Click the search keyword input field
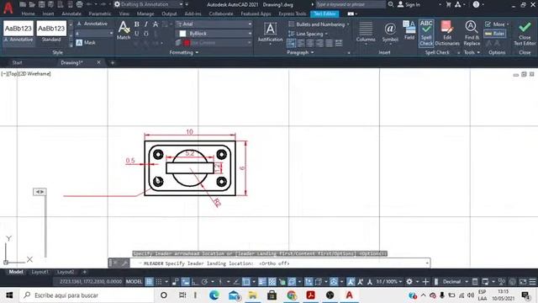This screenshot has width=538, height=303. 350,4
